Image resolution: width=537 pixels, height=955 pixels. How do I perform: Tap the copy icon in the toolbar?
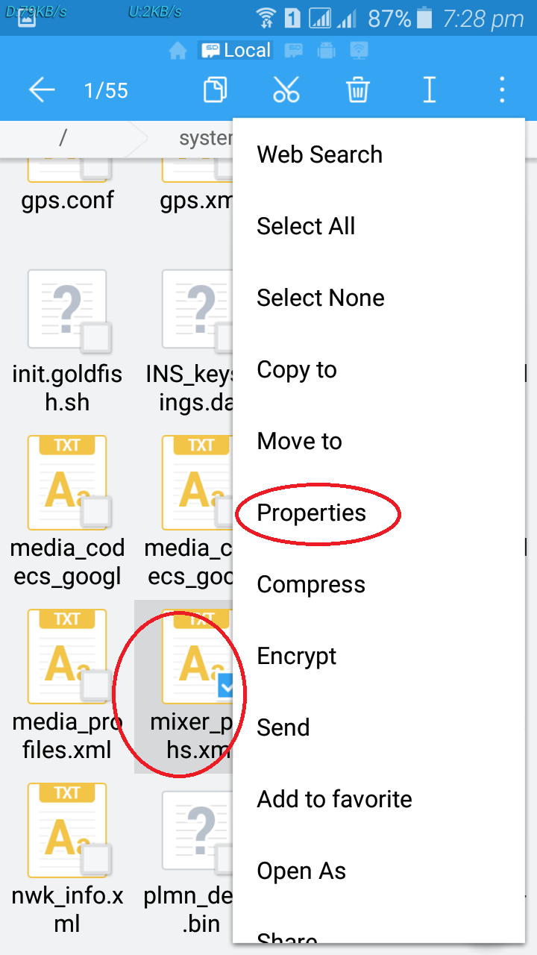coord(216,91)
